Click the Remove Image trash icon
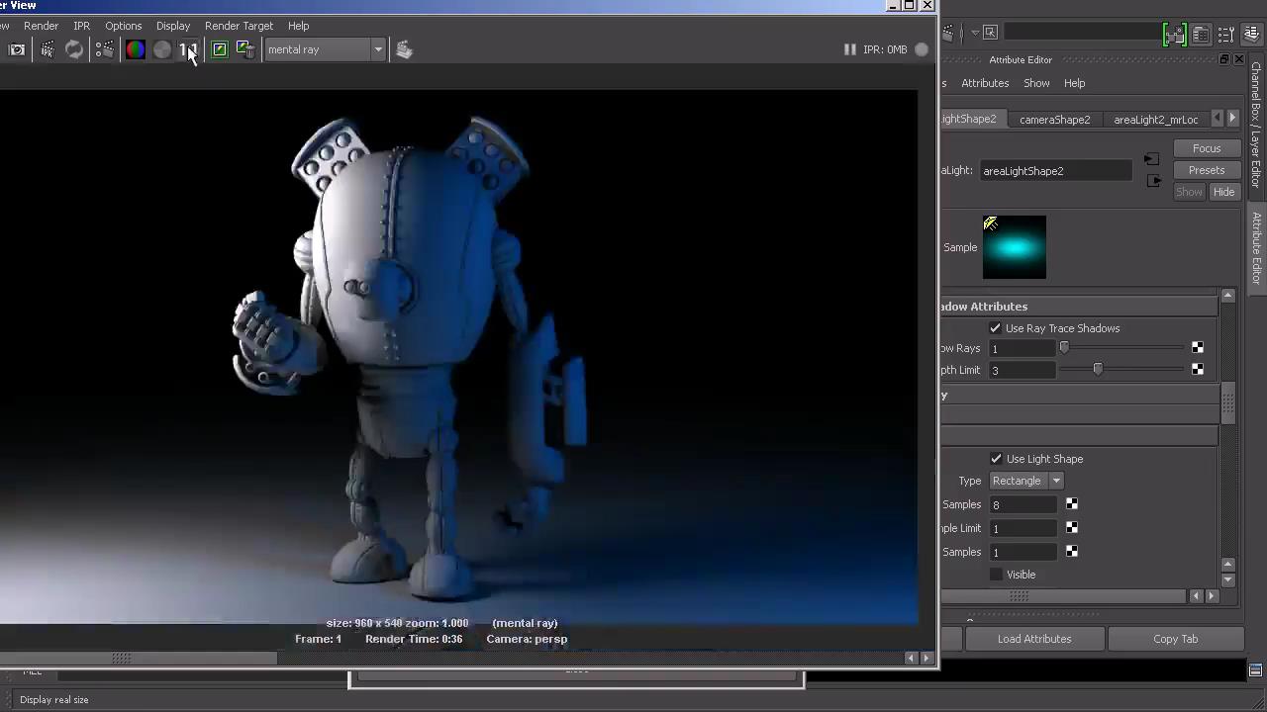This screenshot has height=712, width=1267. [x=245, y=49]
